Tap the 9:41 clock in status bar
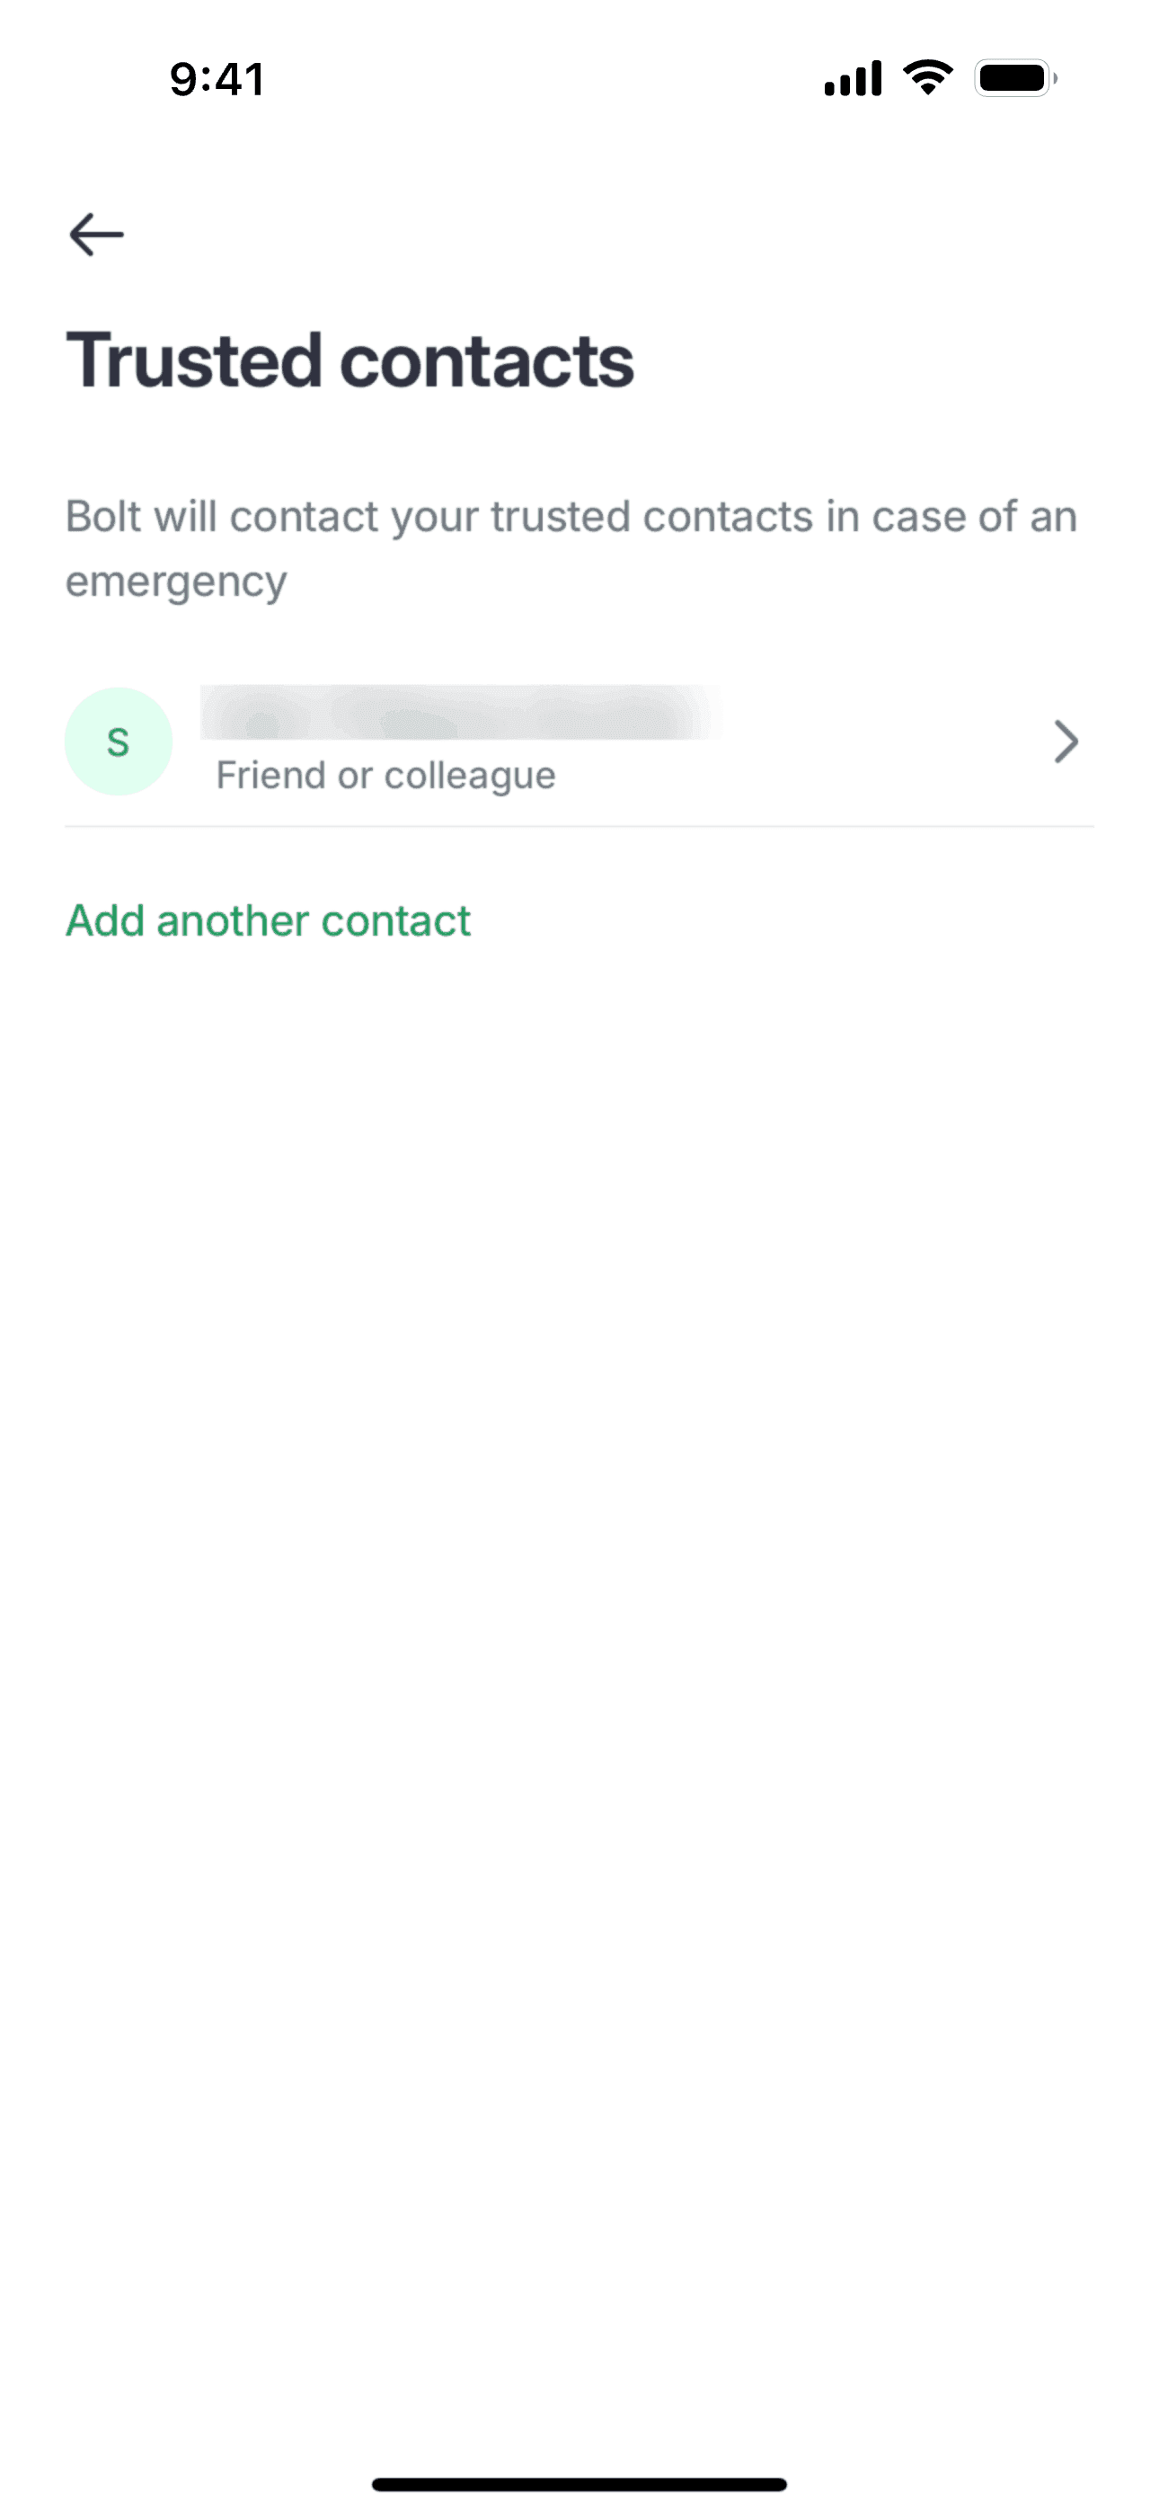This screenshot has width=1159, height=2513. 217,79
